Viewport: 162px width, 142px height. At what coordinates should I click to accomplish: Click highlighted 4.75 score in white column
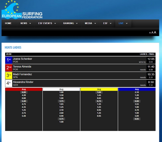(61, 119)
